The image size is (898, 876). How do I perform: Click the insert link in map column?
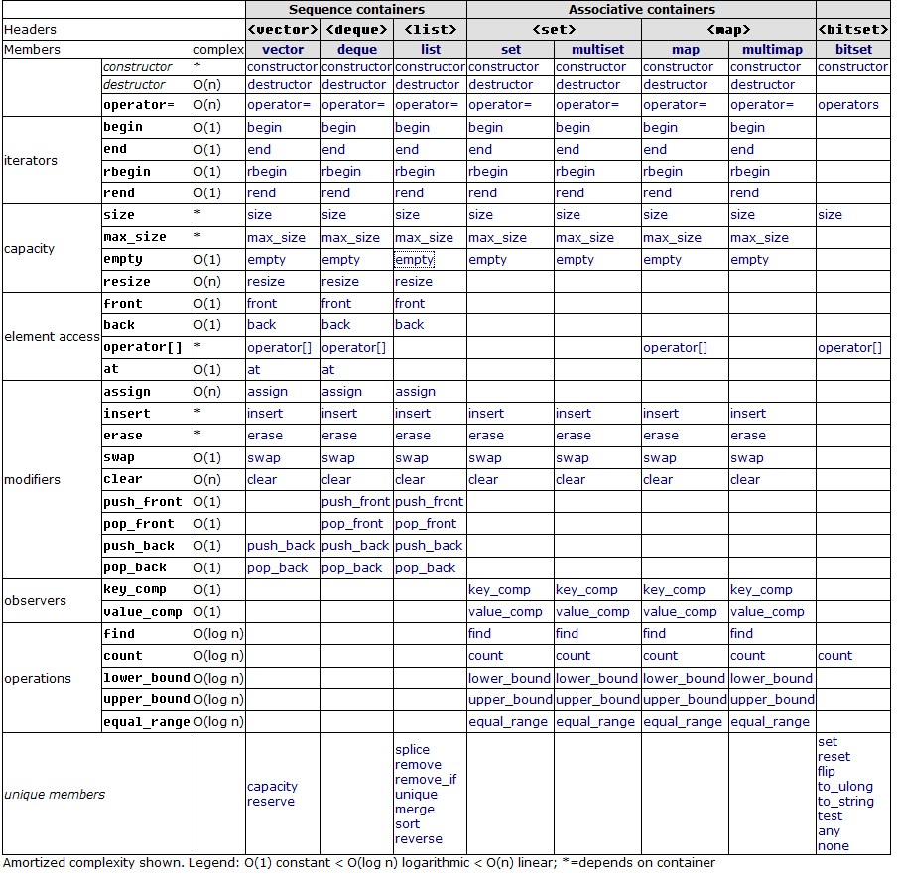[660, 414]
